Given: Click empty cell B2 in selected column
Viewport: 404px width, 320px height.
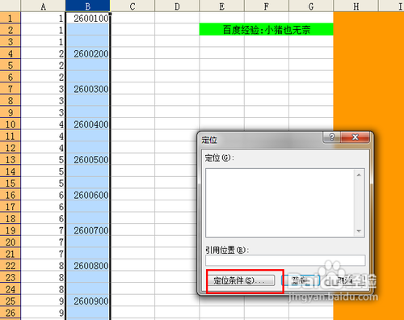Looking at the screenshot, I should (x=87, y=30).
